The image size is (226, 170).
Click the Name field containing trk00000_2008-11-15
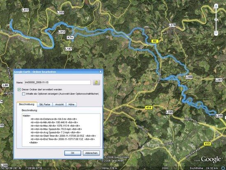click(x=58, y=82)
